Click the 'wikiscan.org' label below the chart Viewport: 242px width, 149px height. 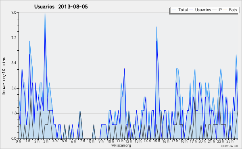tap(121, 145)
